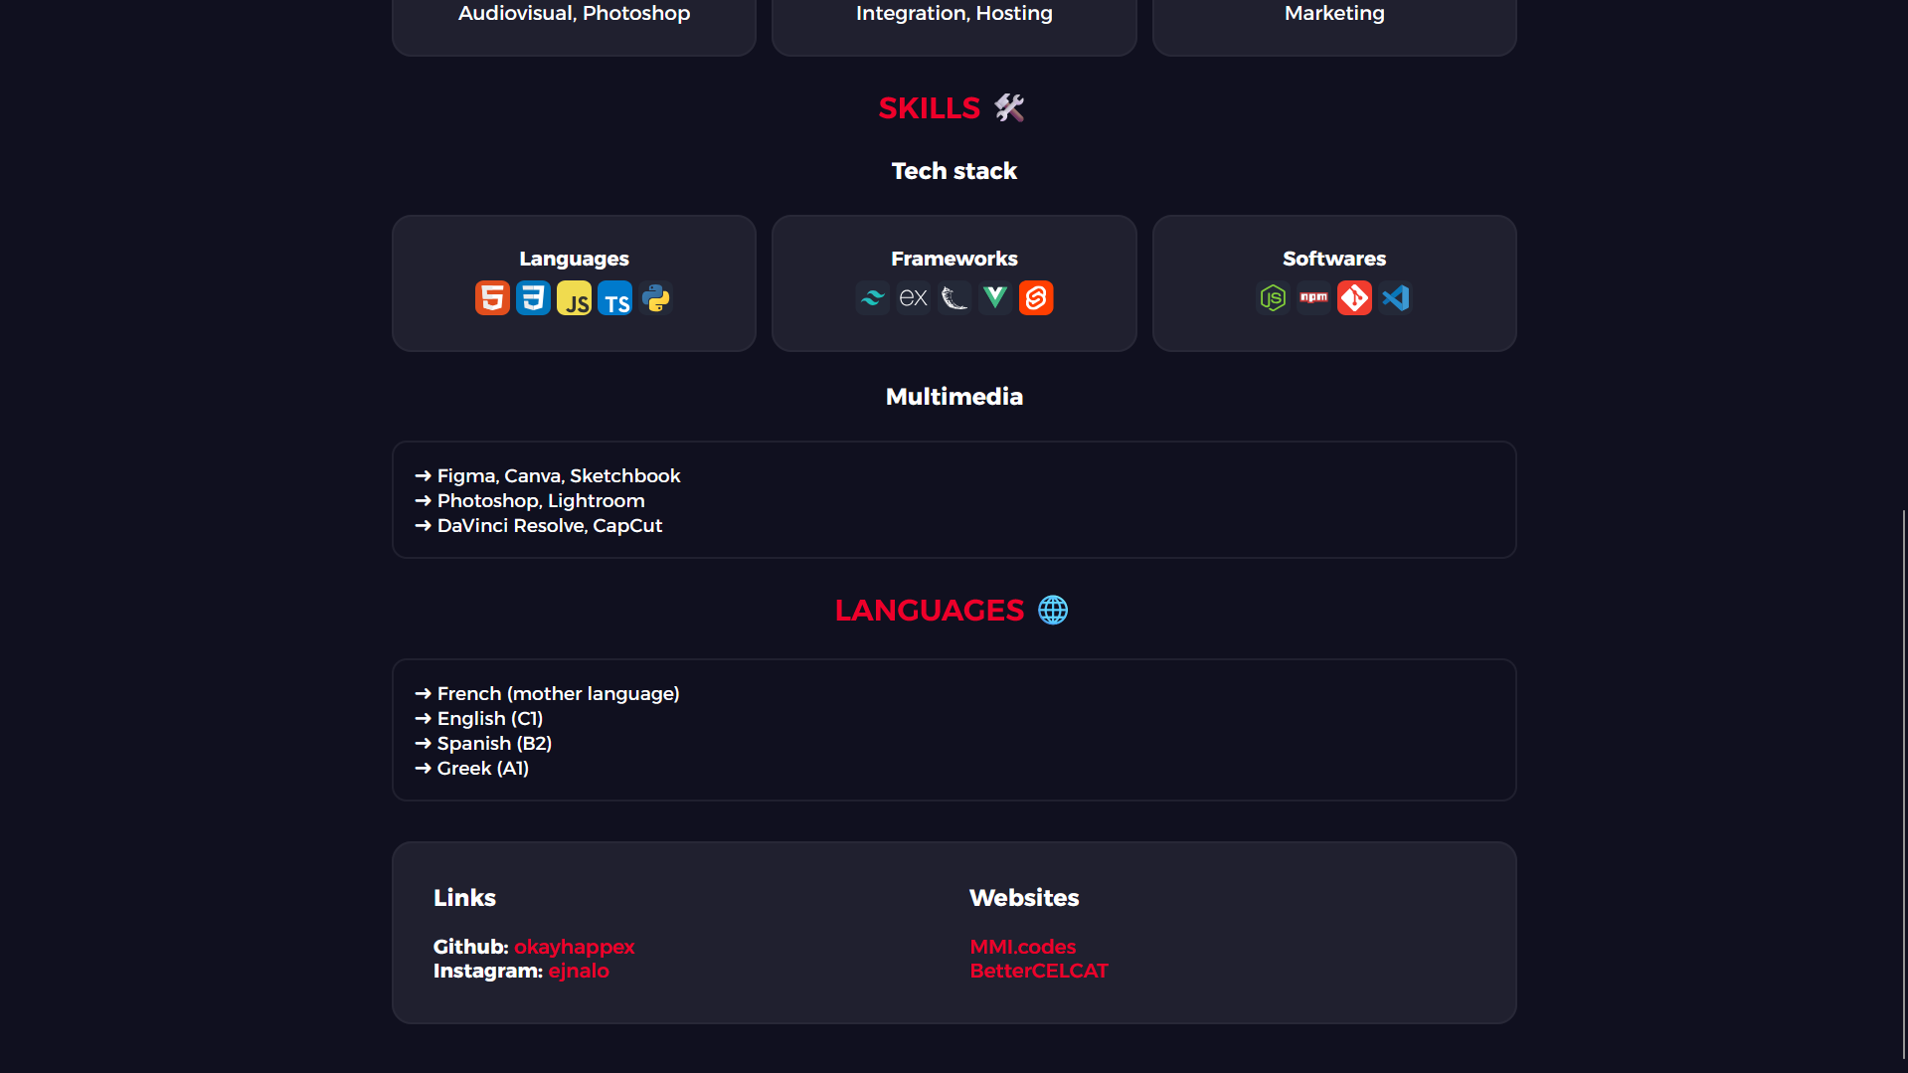The width and height of the screenshot is (1908, 1073).
Task: Click the Visual Studio Code icon
Action: (1396, 298)
